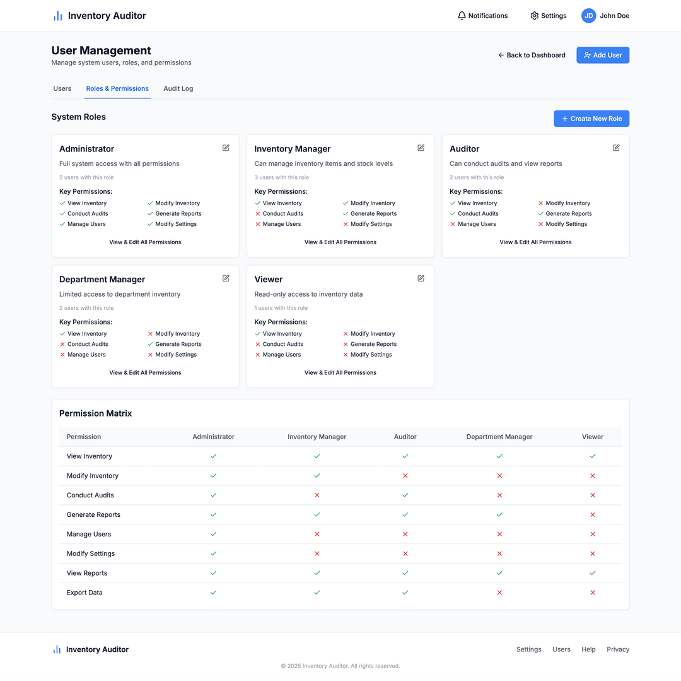Screen dimensions: 681x681
Task: Toggle Export Data permission for Viewer
Action: tap(592, 592)
